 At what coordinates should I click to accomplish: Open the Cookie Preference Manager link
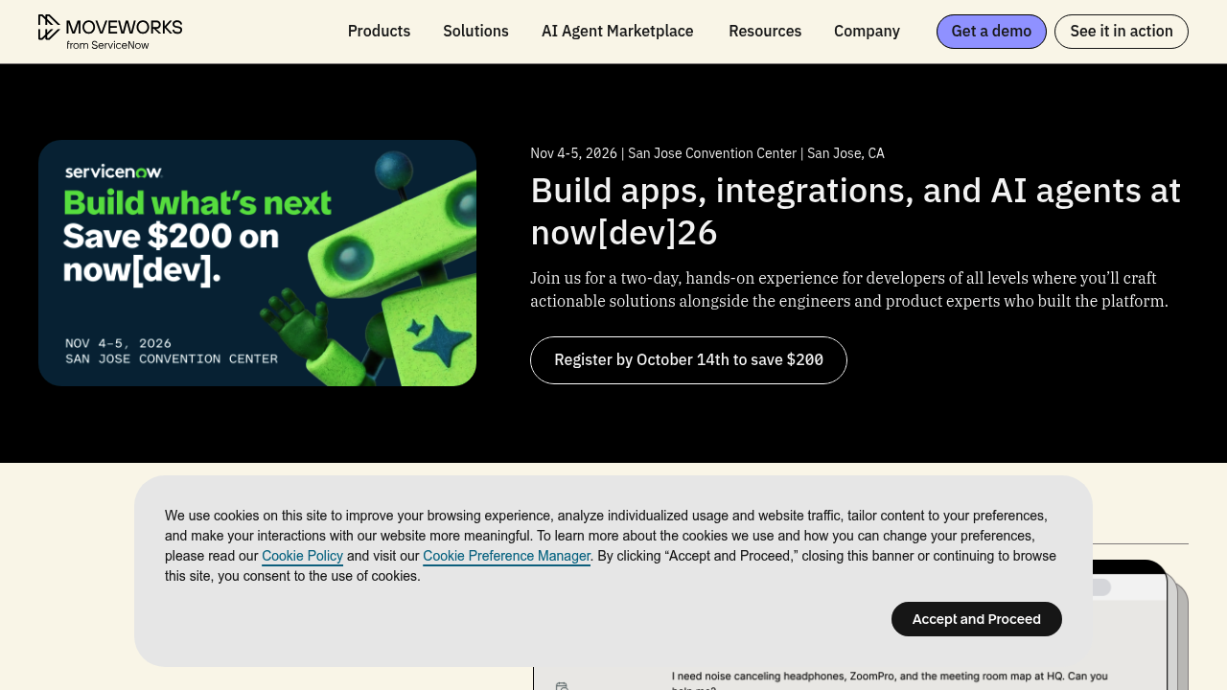506,556
